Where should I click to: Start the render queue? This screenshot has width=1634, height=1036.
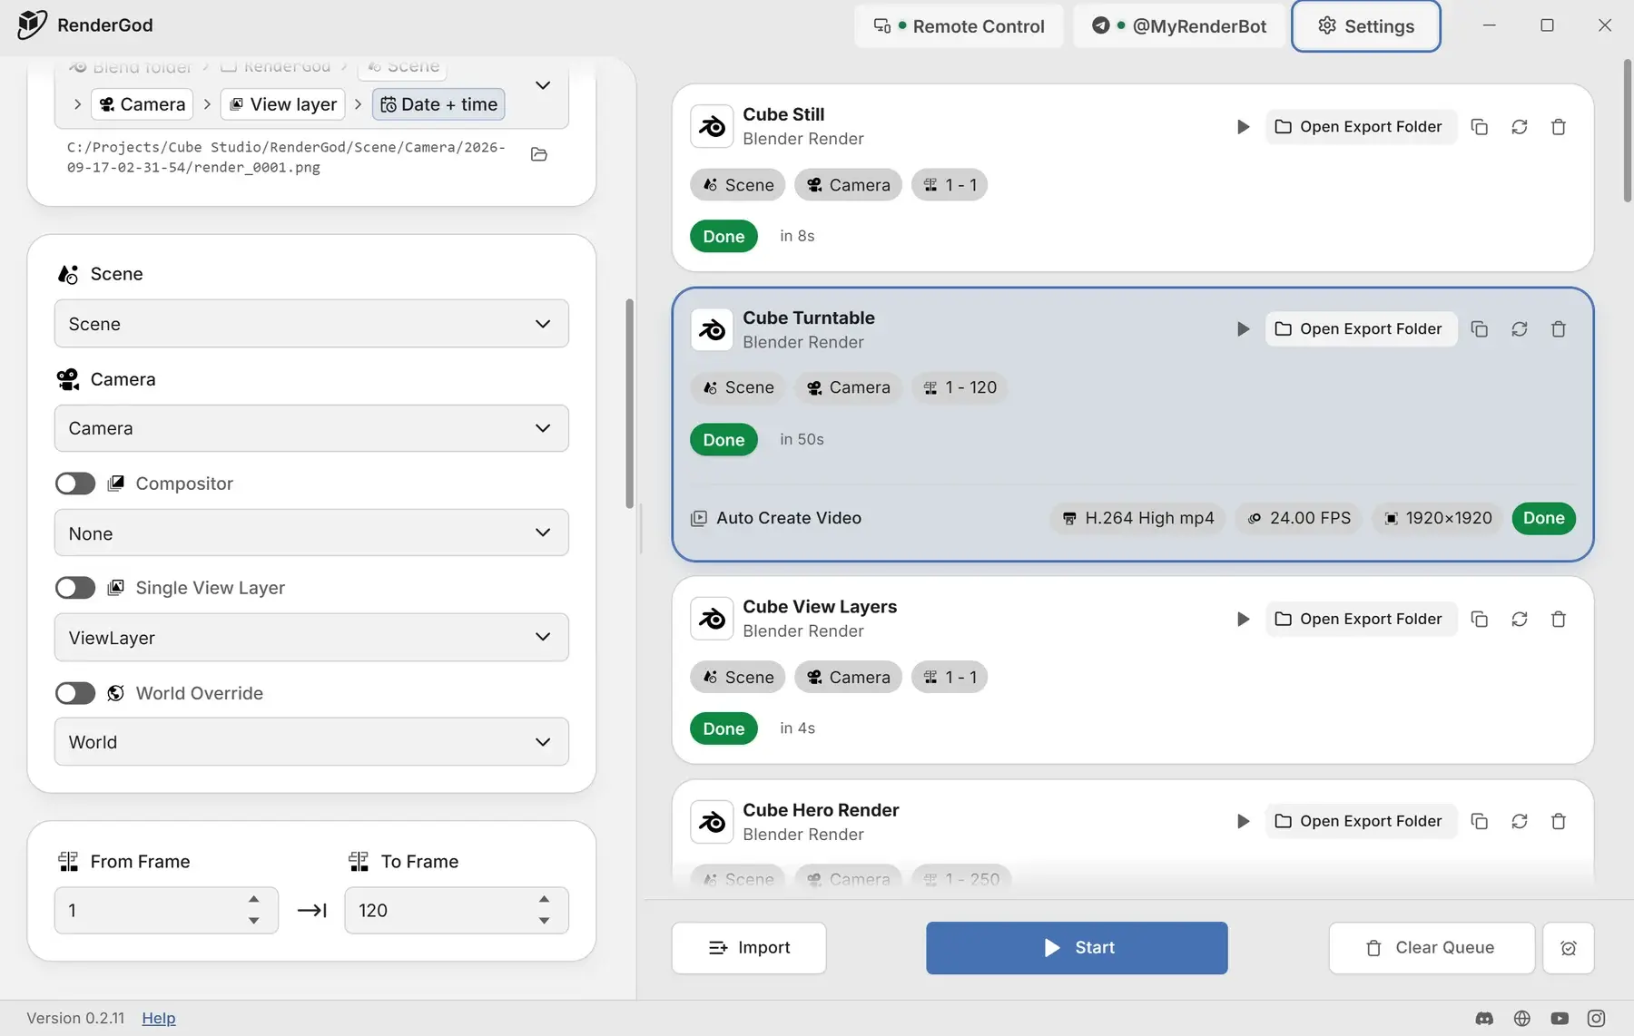click(x=1077, y=948)
